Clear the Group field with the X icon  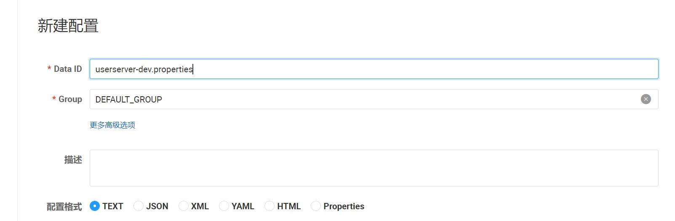[646, 99]
